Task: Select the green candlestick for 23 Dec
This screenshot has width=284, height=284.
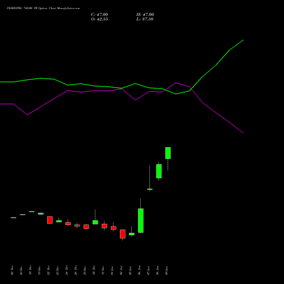Action: [59, 221]
